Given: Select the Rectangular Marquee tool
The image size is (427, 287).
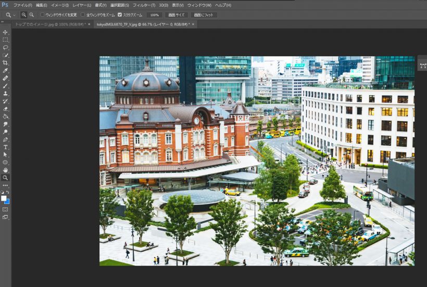Looking at the screenshot, I should tap(5, 40).
